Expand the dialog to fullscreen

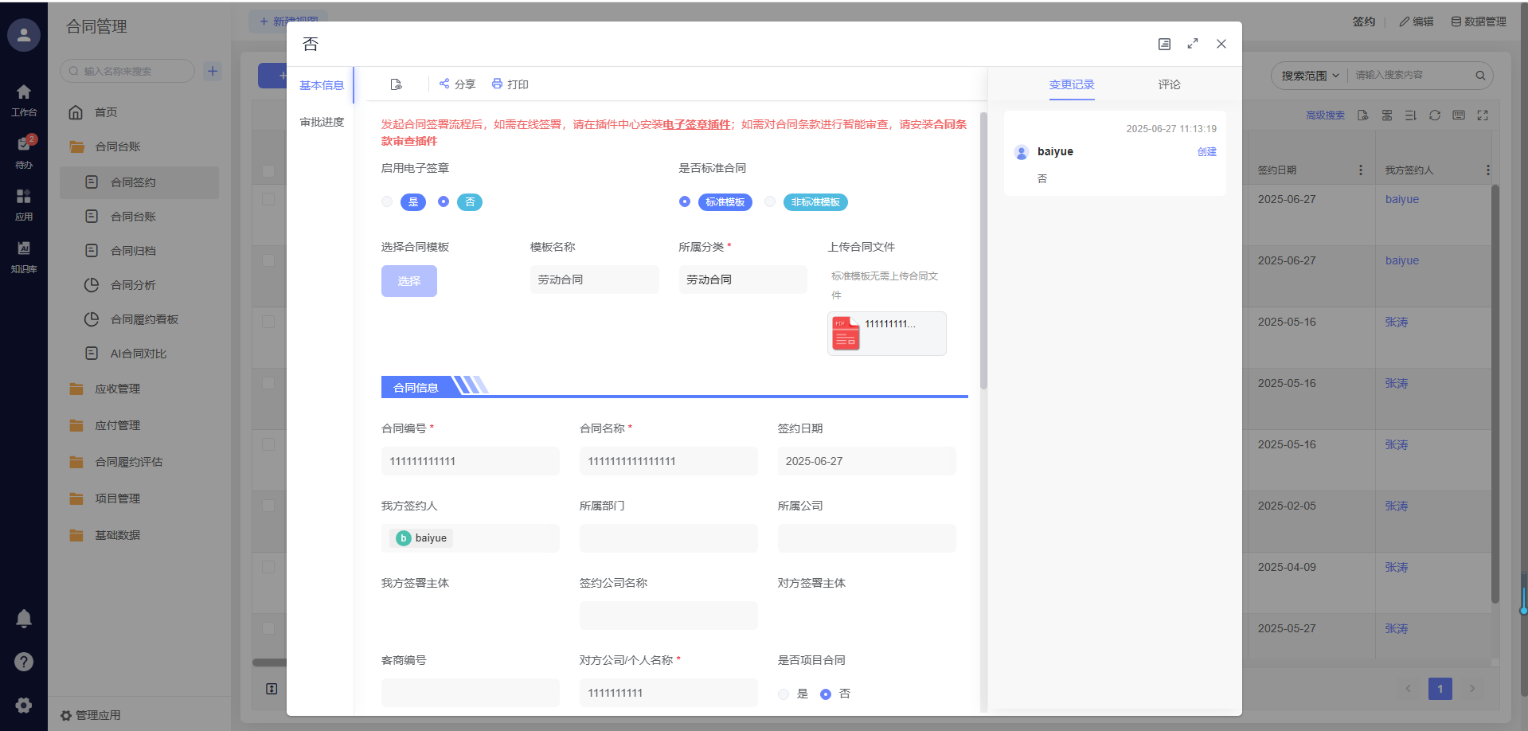click(x=1192, y=44)
